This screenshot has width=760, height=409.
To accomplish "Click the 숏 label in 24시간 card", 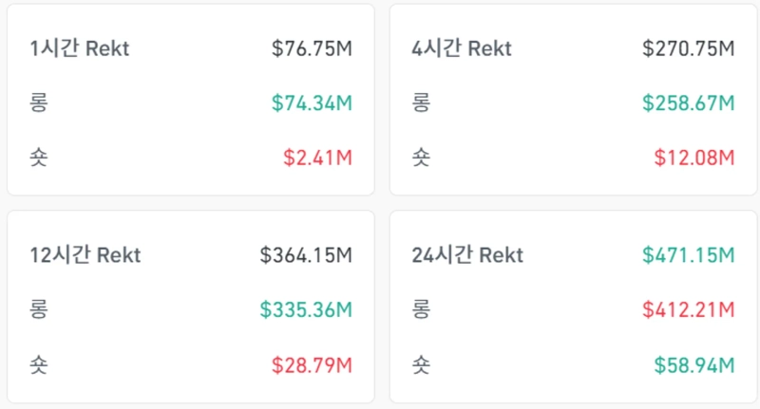I will pyautogui.click(x=421, y=364).
